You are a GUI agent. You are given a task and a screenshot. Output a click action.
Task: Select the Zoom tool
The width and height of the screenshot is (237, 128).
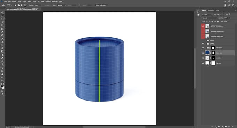[2, 78]
